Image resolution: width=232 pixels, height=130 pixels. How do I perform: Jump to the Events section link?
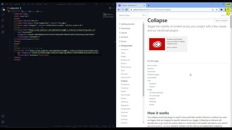pyautogui.click(x=152, y=105)
